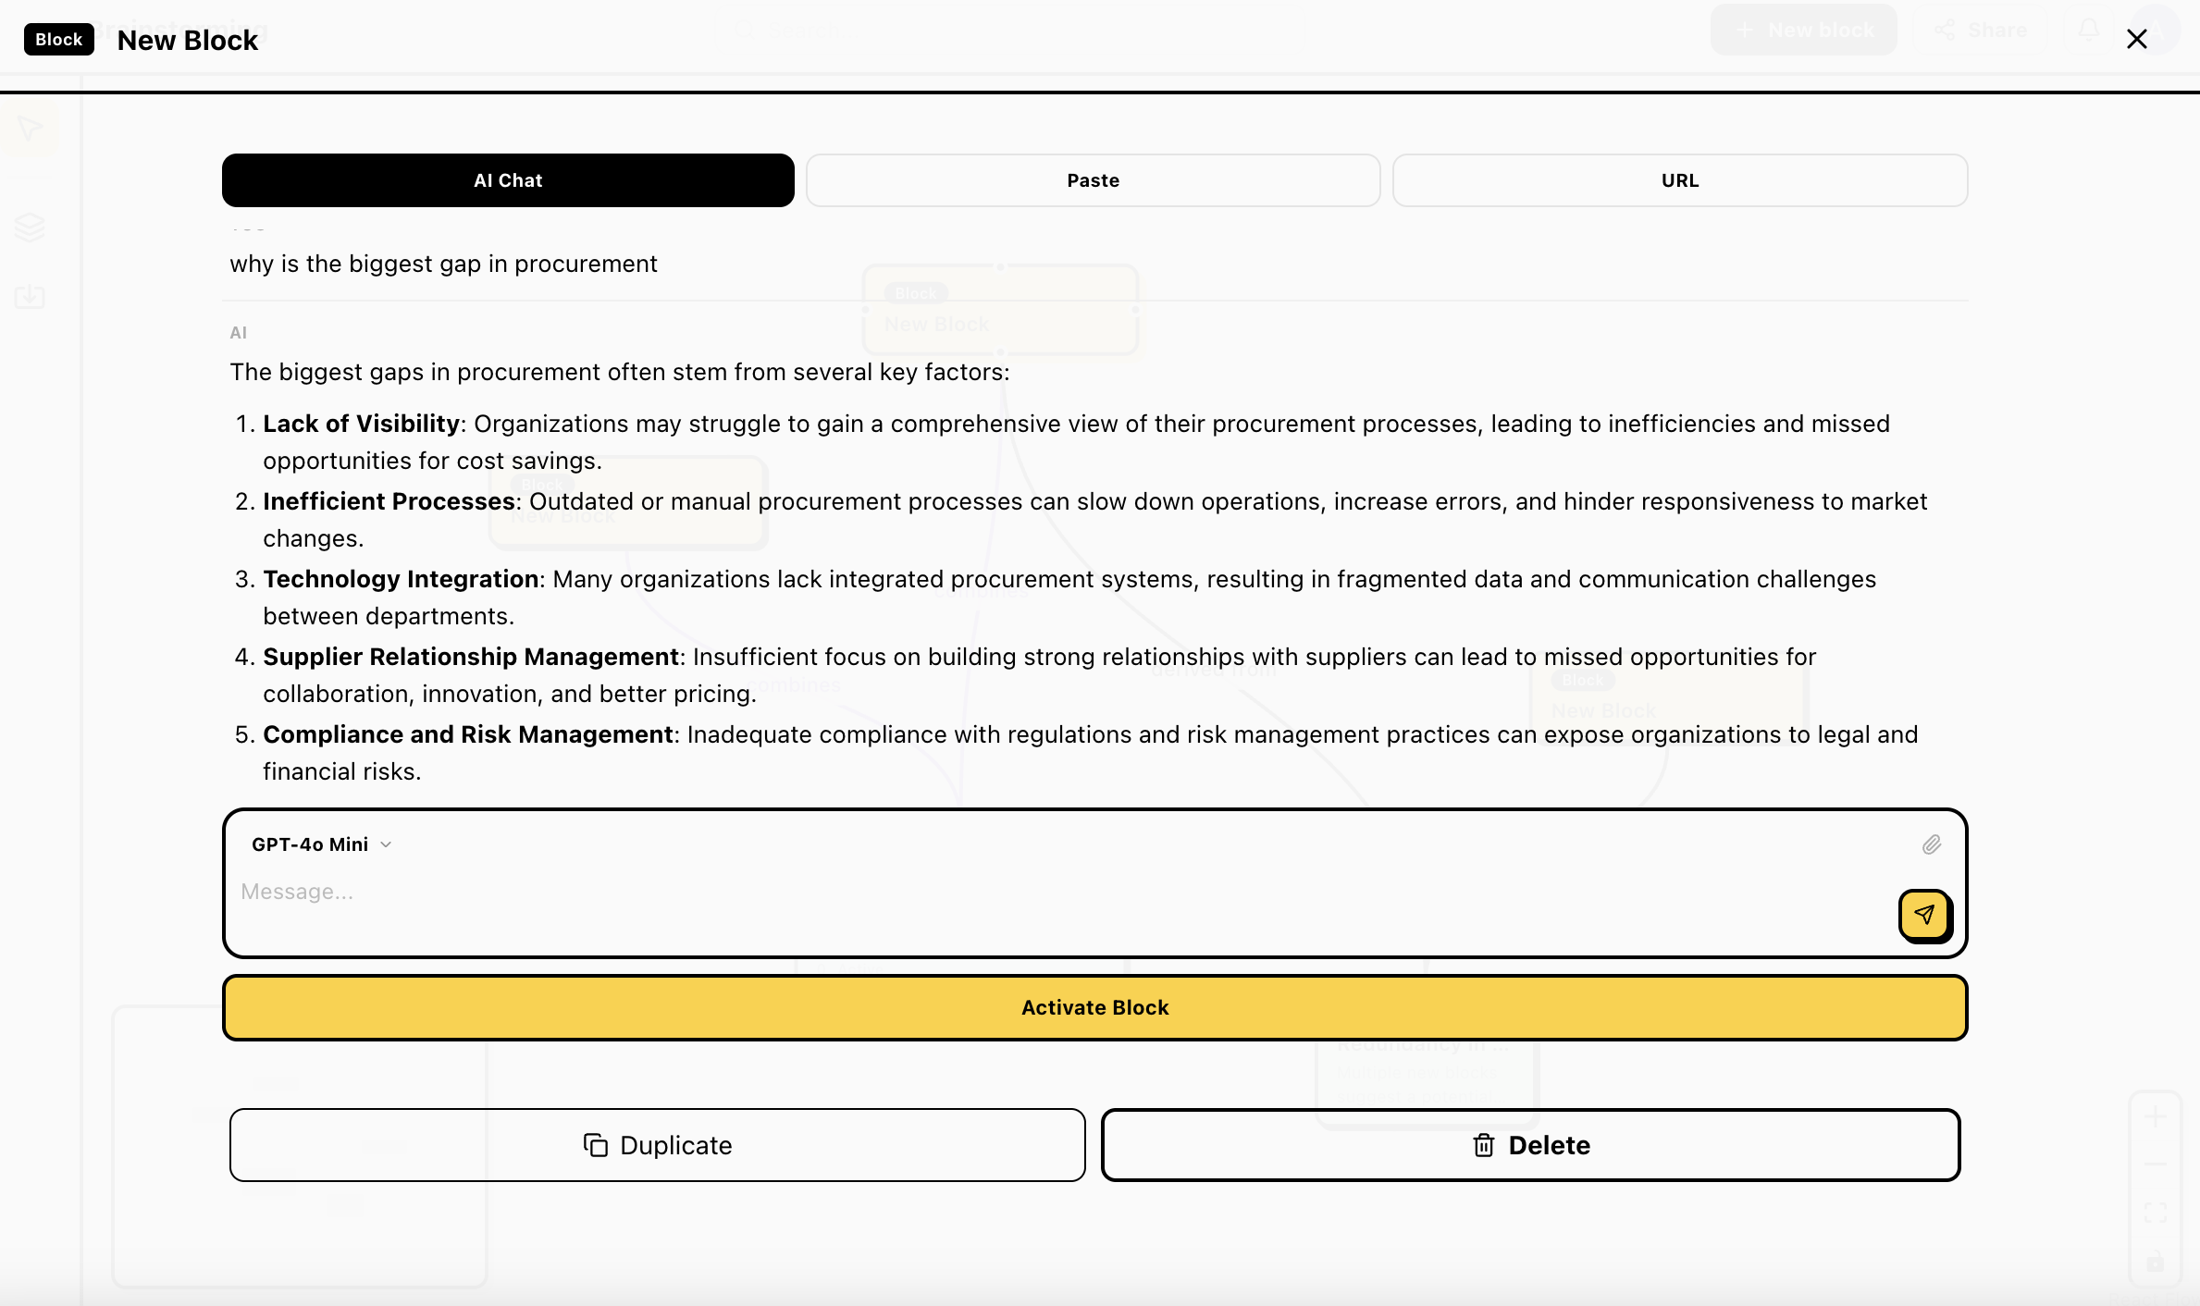Select the faded cursor tool in sidebar
Screen dimensions: 2200x1306
tap(30, 128)
